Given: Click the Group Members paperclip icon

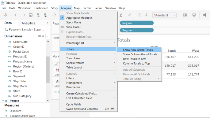Looking at the screenshot, I should [x=130, y=15].
